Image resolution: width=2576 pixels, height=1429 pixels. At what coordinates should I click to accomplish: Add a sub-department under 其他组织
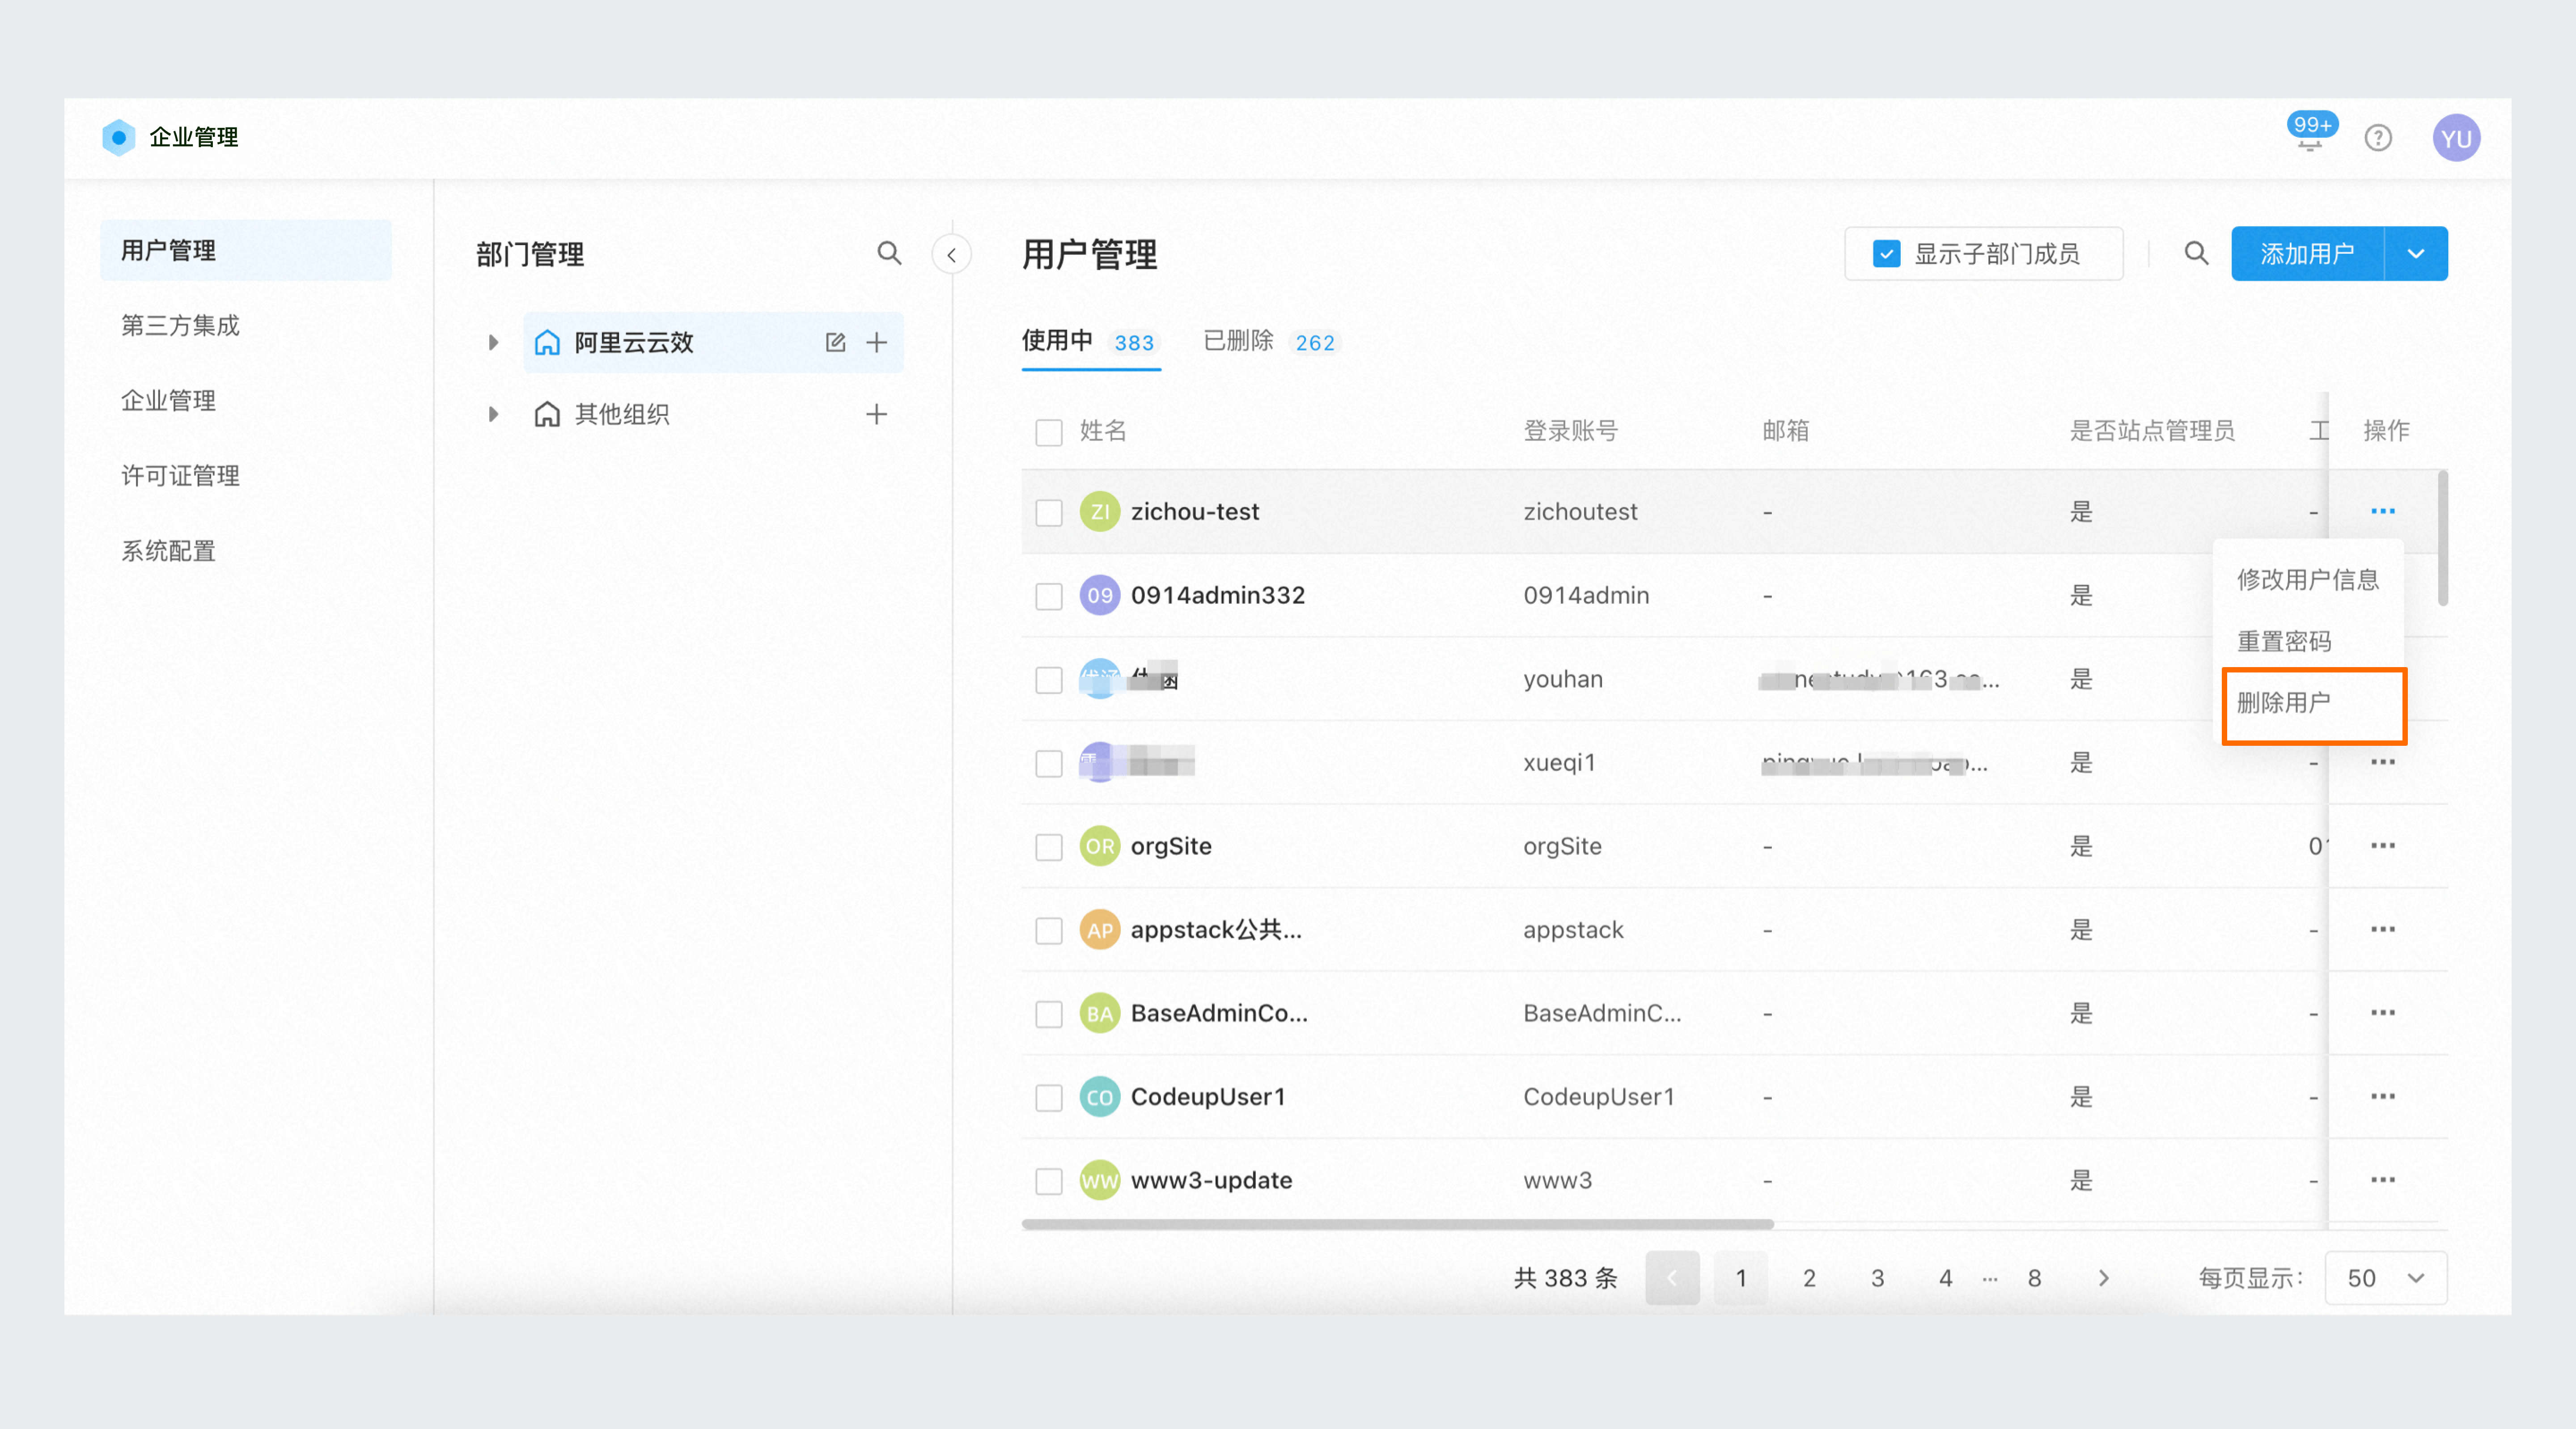[x=877, y=414]
